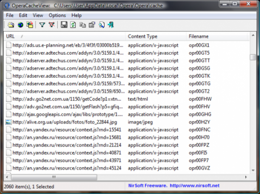Screen dimensions: 260x194
Task: Select the ajax.googleapis.com prototype URL
Action: 68,114
